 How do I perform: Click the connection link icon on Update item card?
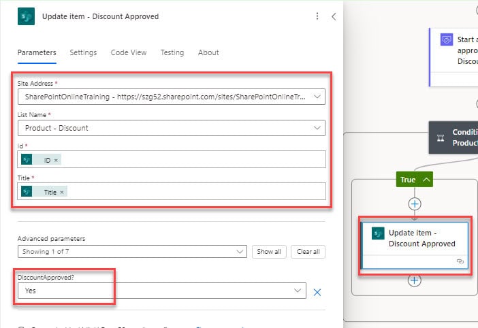click(x=460, y=261)
